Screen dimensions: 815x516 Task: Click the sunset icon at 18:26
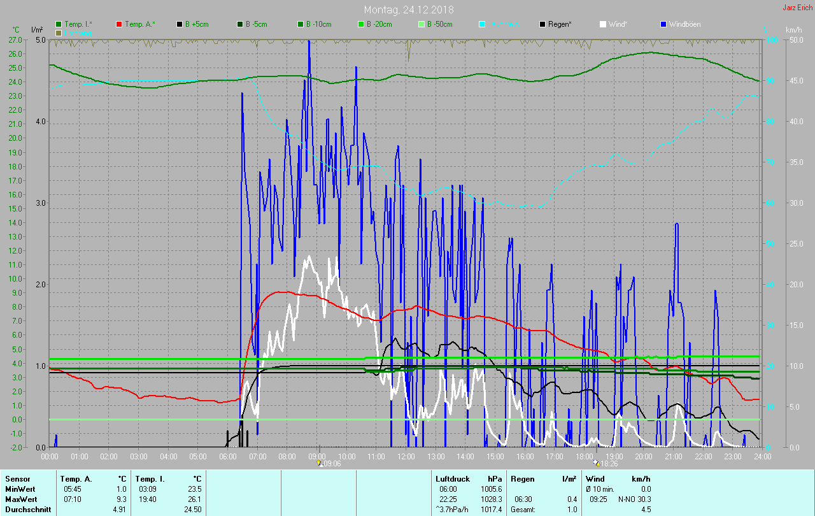pos(596,463)
